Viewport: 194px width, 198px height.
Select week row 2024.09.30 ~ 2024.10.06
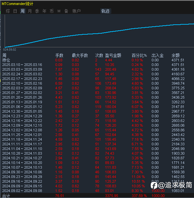click(97, 172)
